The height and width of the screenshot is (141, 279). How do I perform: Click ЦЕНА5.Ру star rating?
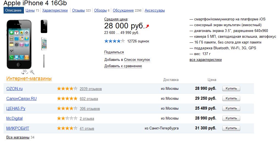[67, 109]
